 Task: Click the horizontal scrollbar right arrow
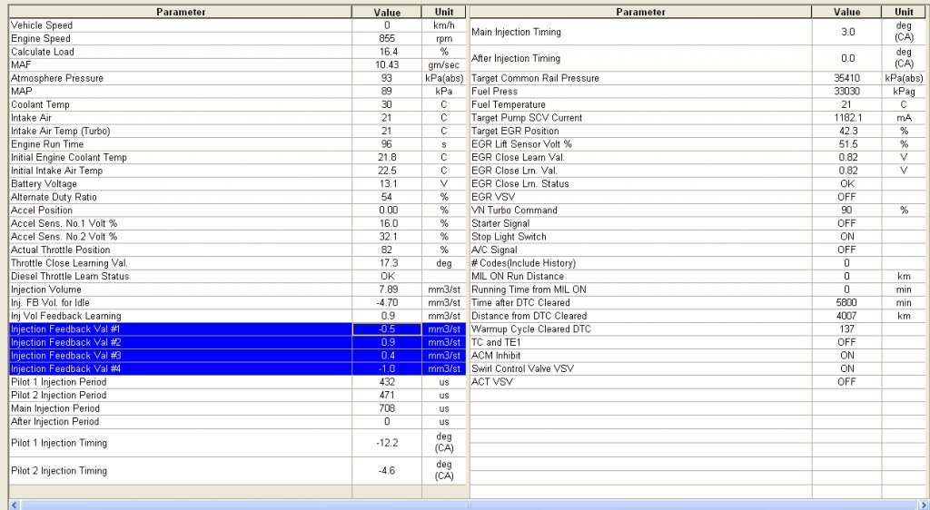(923, 505)
